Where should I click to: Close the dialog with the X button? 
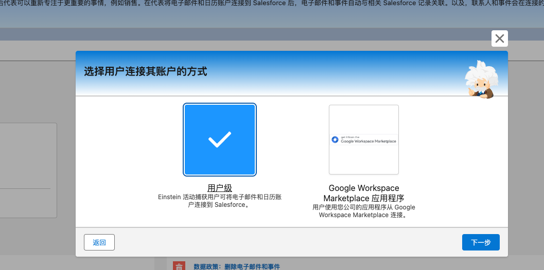tap(500, 38)
